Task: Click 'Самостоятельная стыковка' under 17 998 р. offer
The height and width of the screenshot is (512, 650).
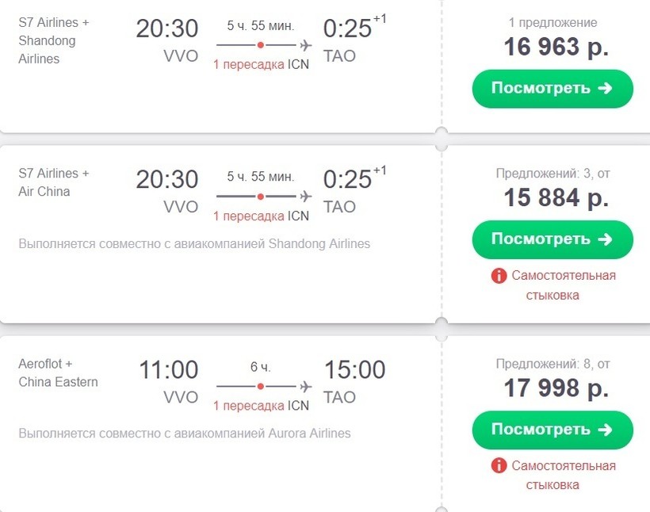Action: (x=563, y=476)
